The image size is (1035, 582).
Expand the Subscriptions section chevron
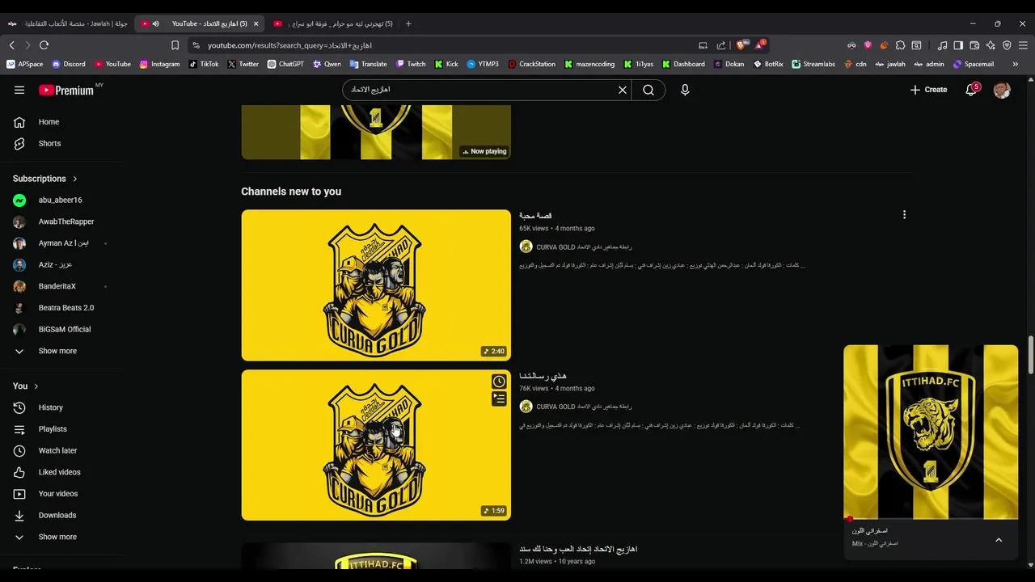click(75, 179)
